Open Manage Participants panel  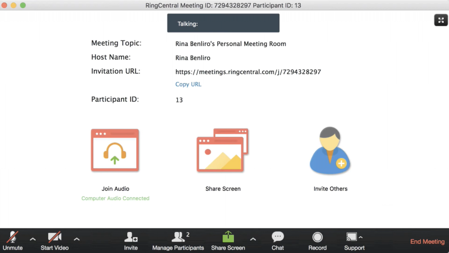pyautogui.click(x=178, y=241)
